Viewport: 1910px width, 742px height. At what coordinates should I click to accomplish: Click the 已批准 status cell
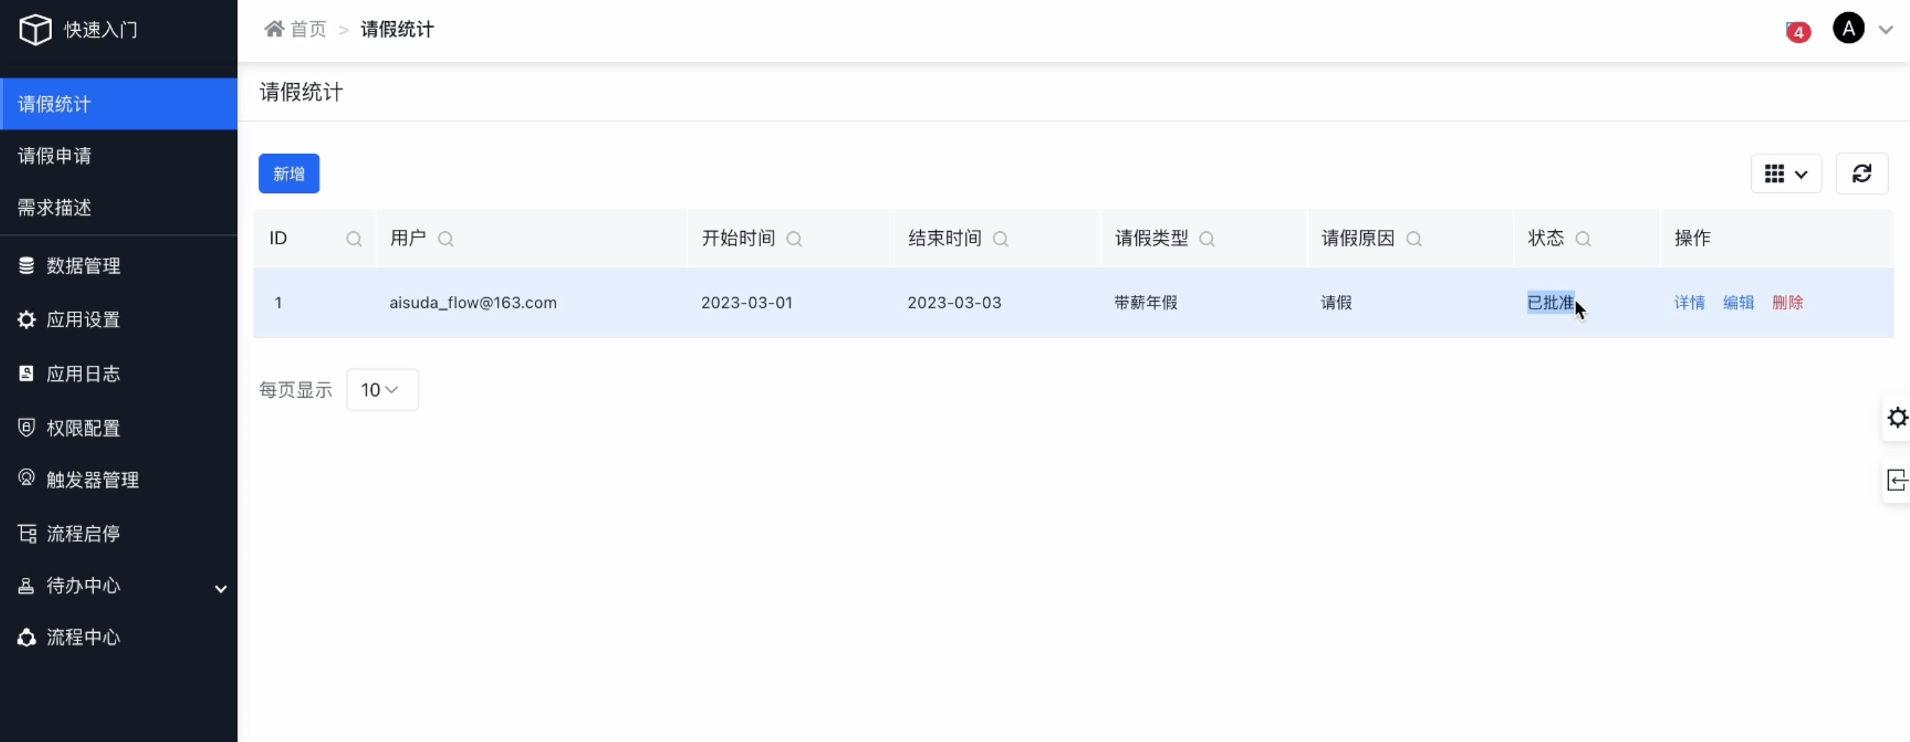(1550, 302)
